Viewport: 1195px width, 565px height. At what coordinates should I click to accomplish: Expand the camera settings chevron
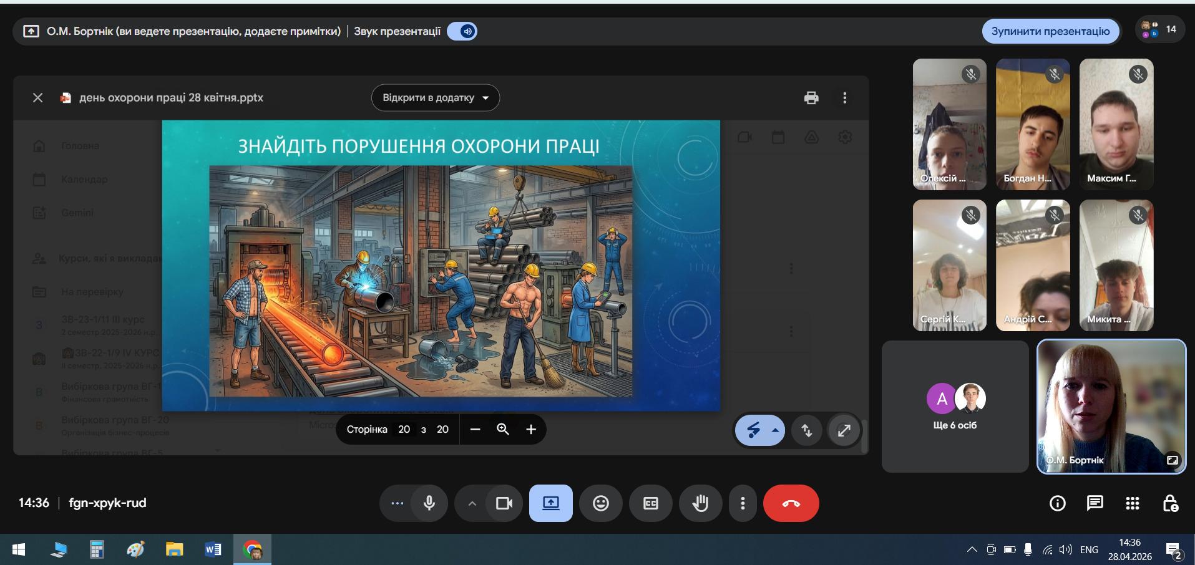click(472, 503)
